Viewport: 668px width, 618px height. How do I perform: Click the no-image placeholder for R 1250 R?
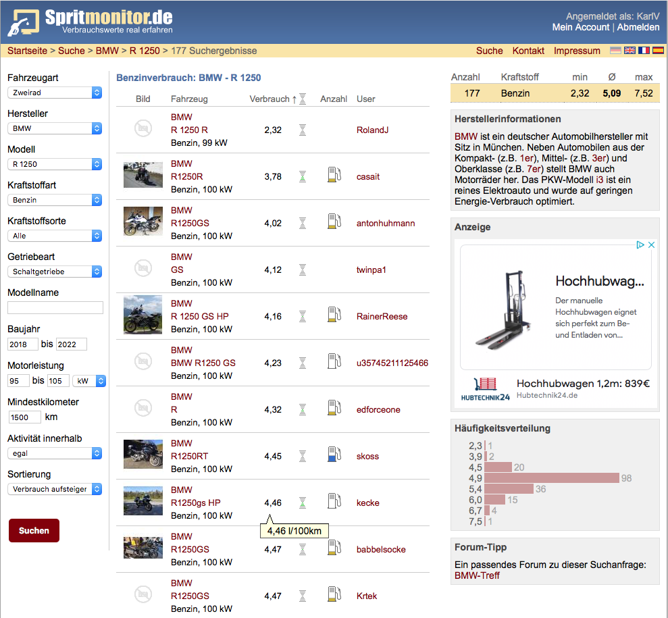(143, 128)
